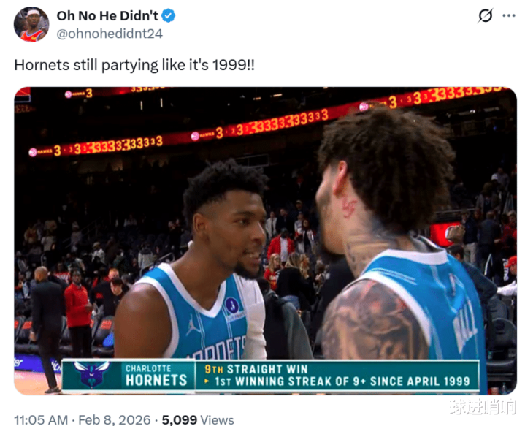Open the 5,099 Views count
This screenshot has width=525, height=426.
click(x=198, y=419)
